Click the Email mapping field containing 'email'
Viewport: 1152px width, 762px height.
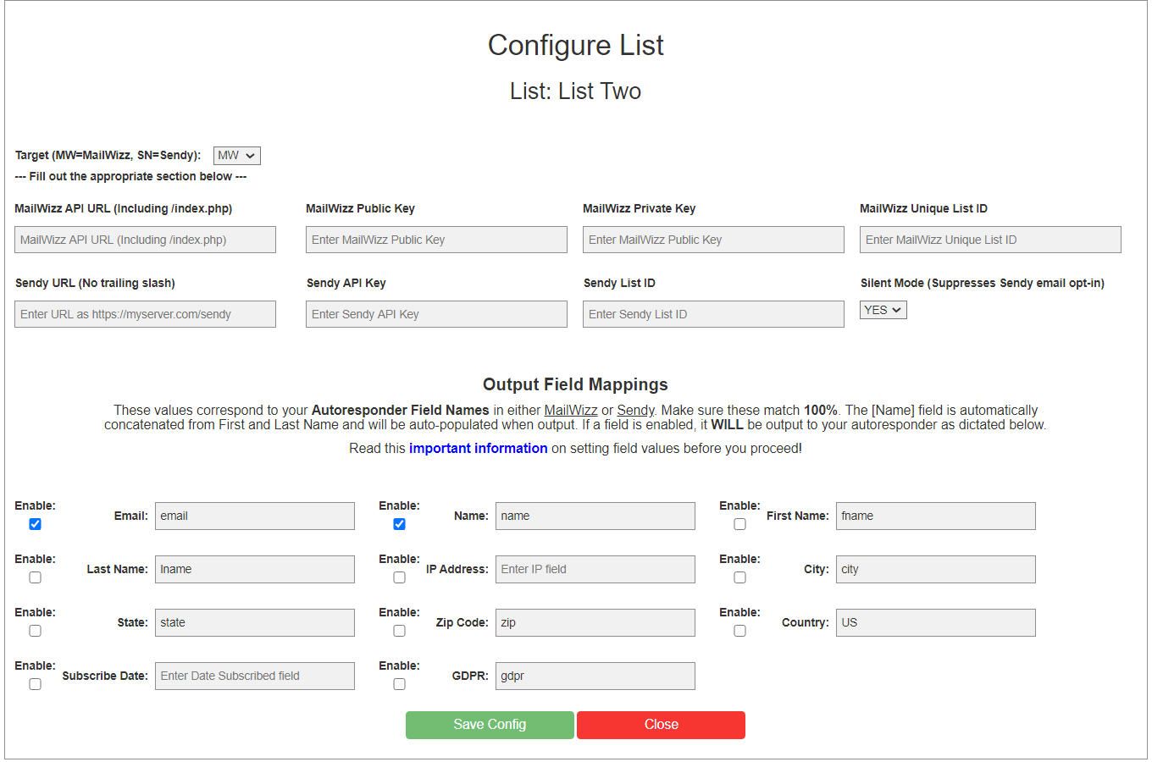(255, 516)
